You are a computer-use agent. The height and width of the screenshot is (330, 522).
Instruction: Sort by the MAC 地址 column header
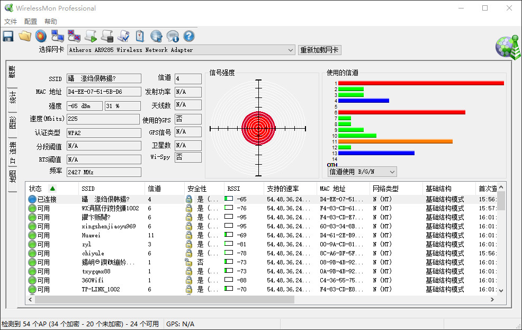[343, 189]
